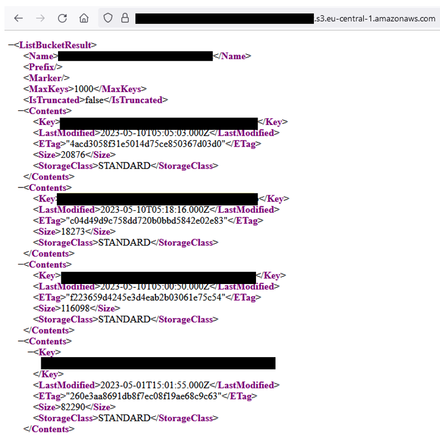Viewport: 440px width, 438px height.
Task: Click the browser forward arrow
Action: 40,18
